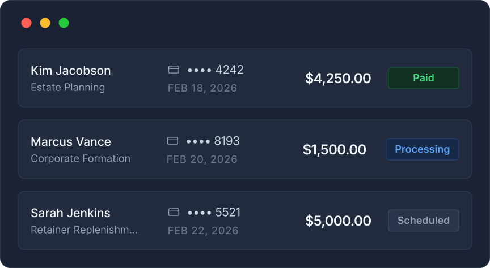Screen dimensions: 490x268
Task: Click the Corporate Formation service label
Action: (81, 159)
